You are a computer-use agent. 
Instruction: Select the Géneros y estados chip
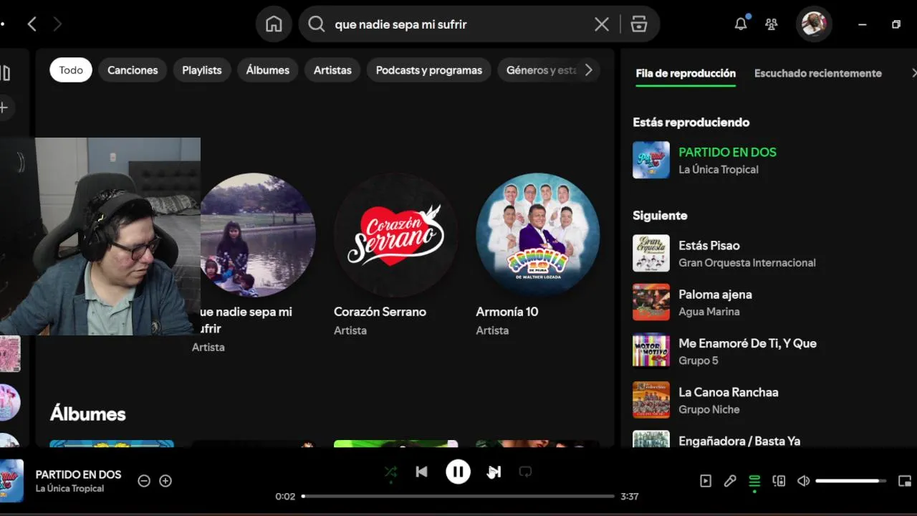pos(541,70)
